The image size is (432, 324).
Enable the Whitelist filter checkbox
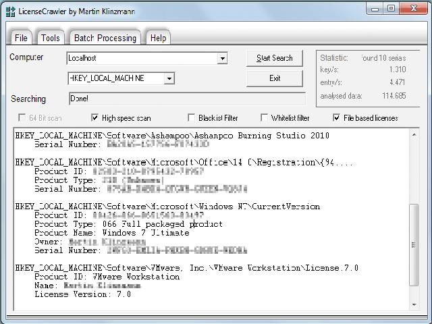[x=264, y=118]
